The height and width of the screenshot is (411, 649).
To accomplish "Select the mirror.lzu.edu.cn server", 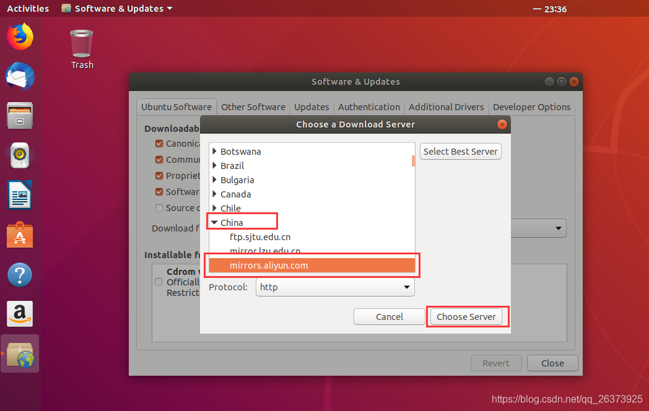I will click(x=265, y=251).
